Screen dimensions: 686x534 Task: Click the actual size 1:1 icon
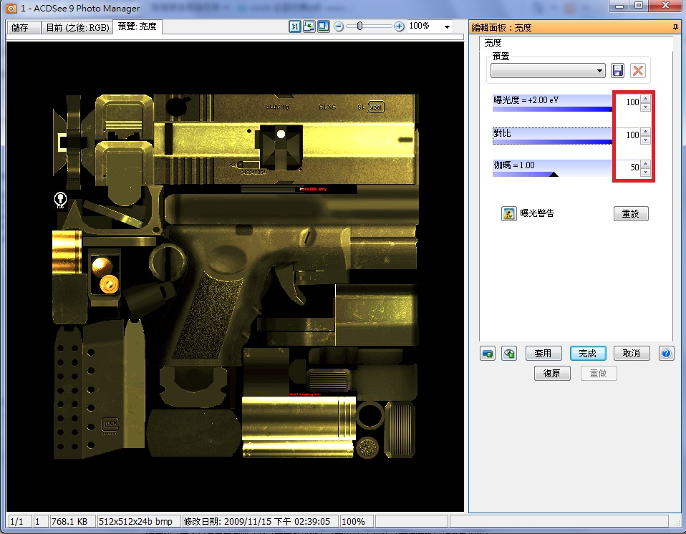pos(295,26)
